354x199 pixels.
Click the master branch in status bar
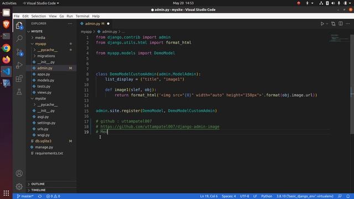[25, 196]
